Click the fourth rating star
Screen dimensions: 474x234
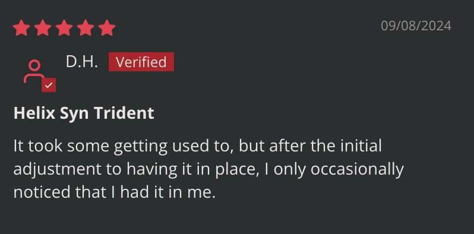point(86,28)
